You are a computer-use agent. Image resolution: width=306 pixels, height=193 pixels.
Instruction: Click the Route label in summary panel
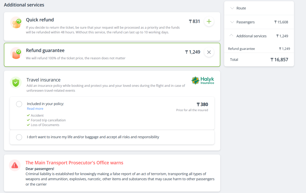(x=241, y=8)
